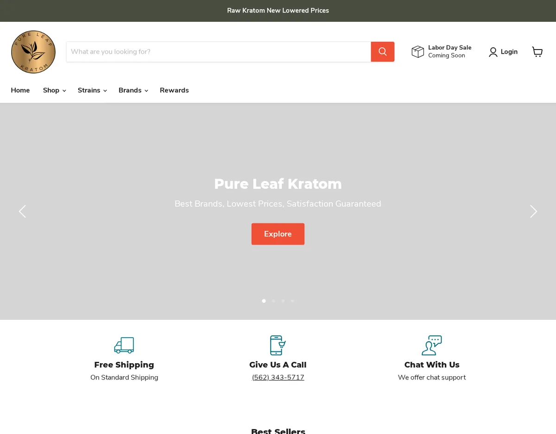
Task: Click the Give Us A Call phone icon
Action: point(278,345)
